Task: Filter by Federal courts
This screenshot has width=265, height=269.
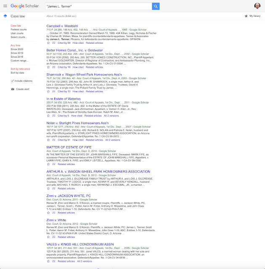Action: (x=19, y=29)
